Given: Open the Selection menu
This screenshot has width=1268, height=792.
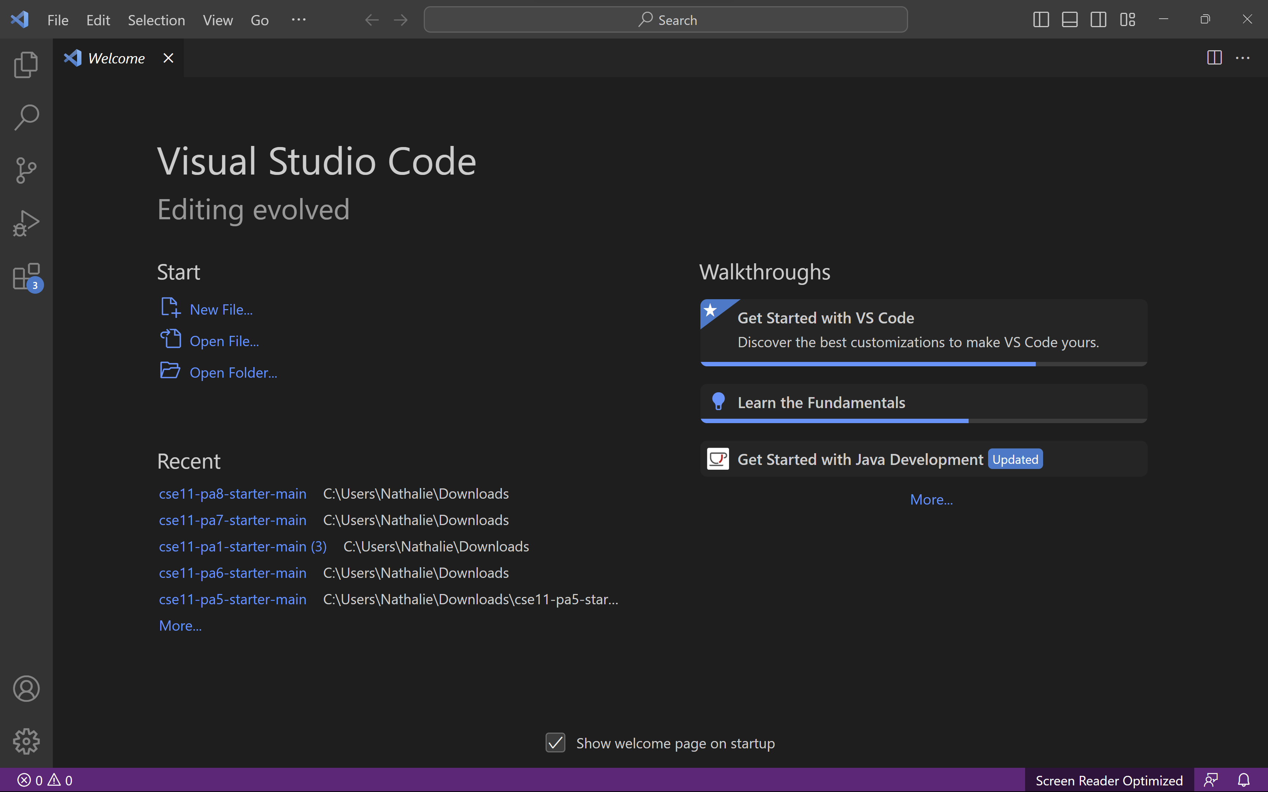Looking at the screenshot, I should (x=156, y=20).
